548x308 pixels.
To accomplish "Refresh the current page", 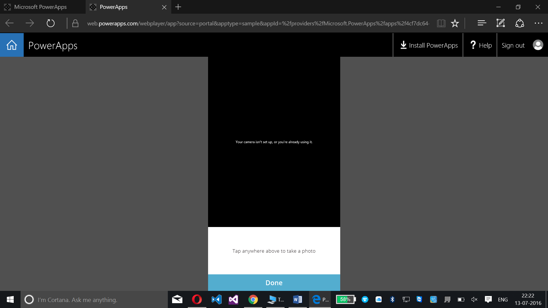I will tap(51, 23).
